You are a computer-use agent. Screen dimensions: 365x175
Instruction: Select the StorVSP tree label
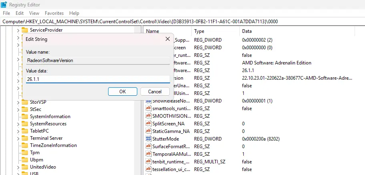[x=38, y=102]
